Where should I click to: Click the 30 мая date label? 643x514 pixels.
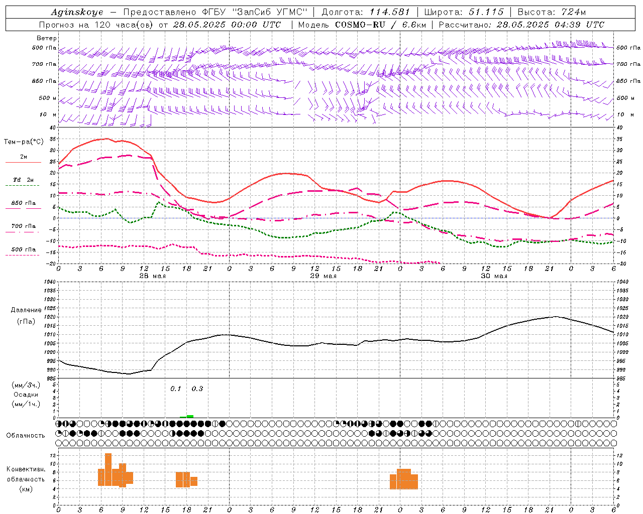(494, 276)
